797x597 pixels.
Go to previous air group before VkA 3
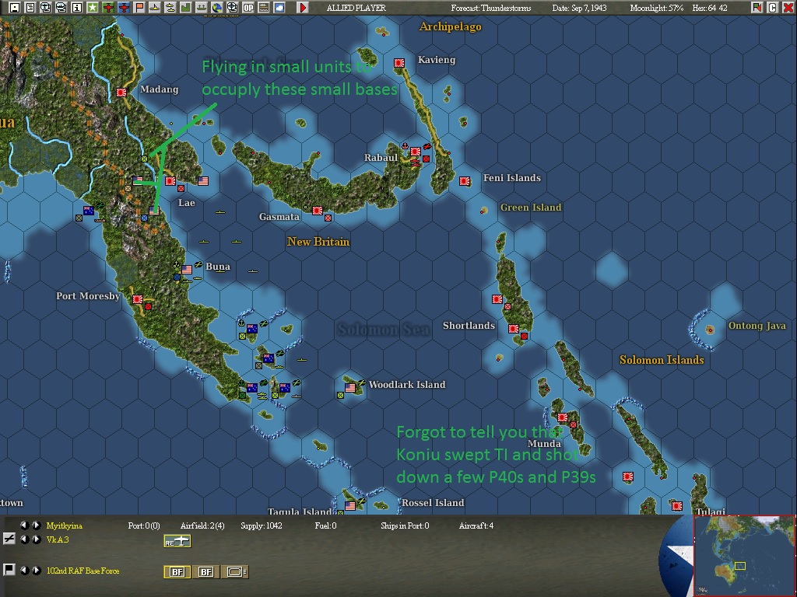(x=24, y=539)
